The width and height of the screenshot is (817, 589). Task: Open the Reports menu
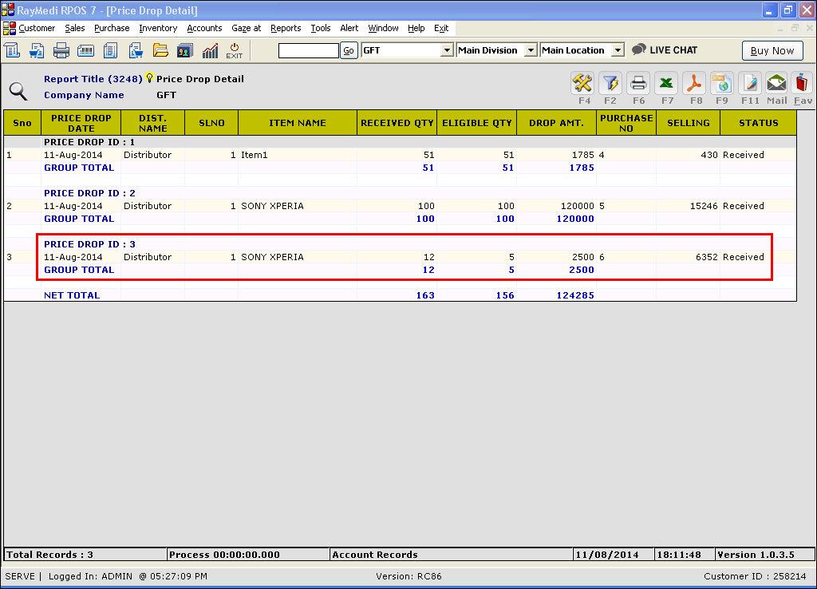[x=286, y=28]
